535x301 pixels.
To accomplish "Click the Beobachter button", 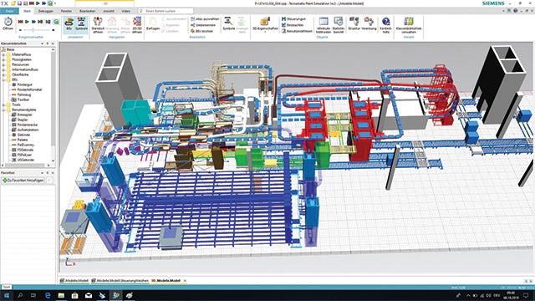I will point(293,25).
